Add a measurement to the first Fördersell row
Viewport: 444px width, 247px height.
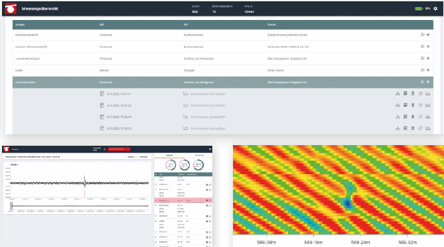click(x=428, y=35)
